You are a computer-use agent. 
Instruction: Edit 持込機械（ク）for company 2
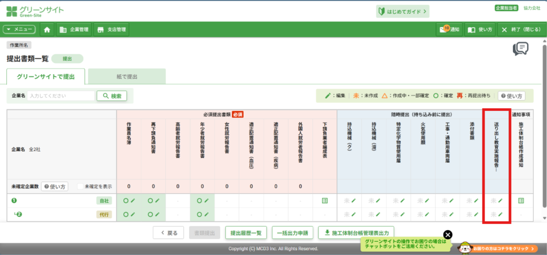tap(354, 214)
